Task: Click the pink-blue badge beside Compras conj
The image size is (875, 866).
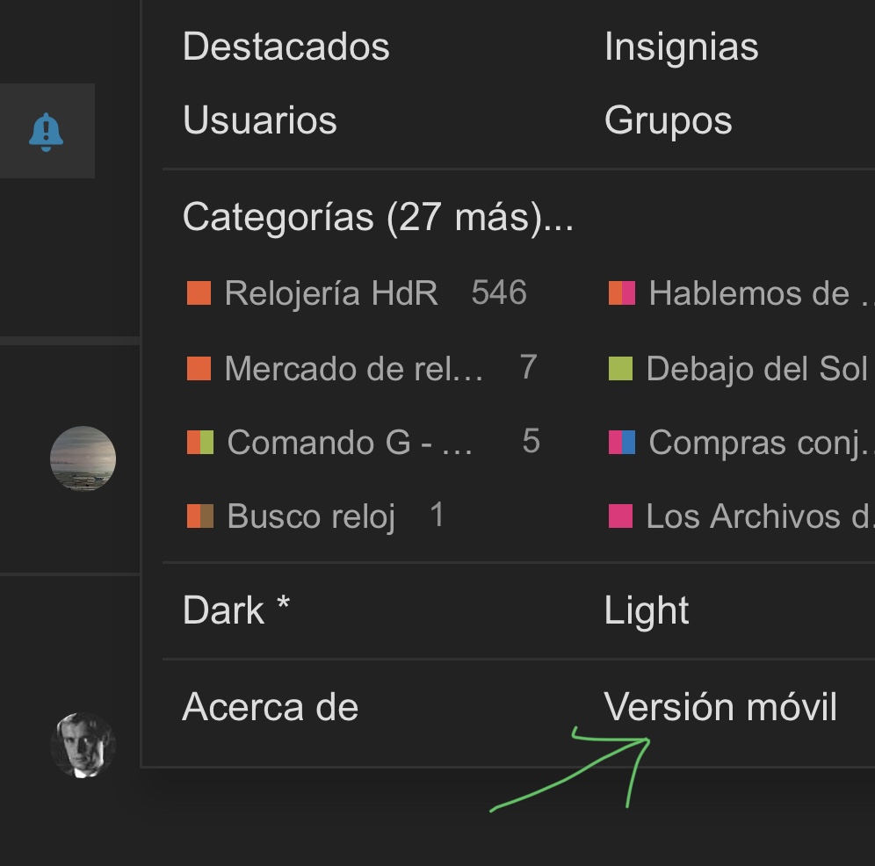Action: tap(622, 442)
